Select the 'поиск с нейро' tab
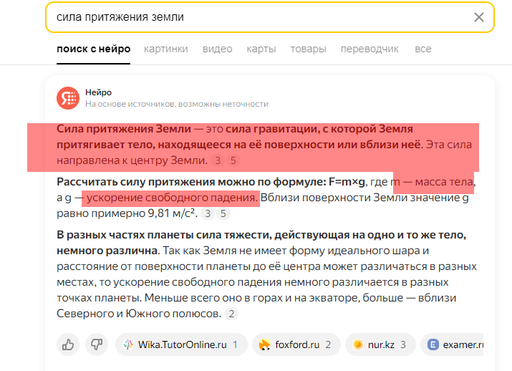Screen dimensions: 512x371 click(x=93, y=49)
